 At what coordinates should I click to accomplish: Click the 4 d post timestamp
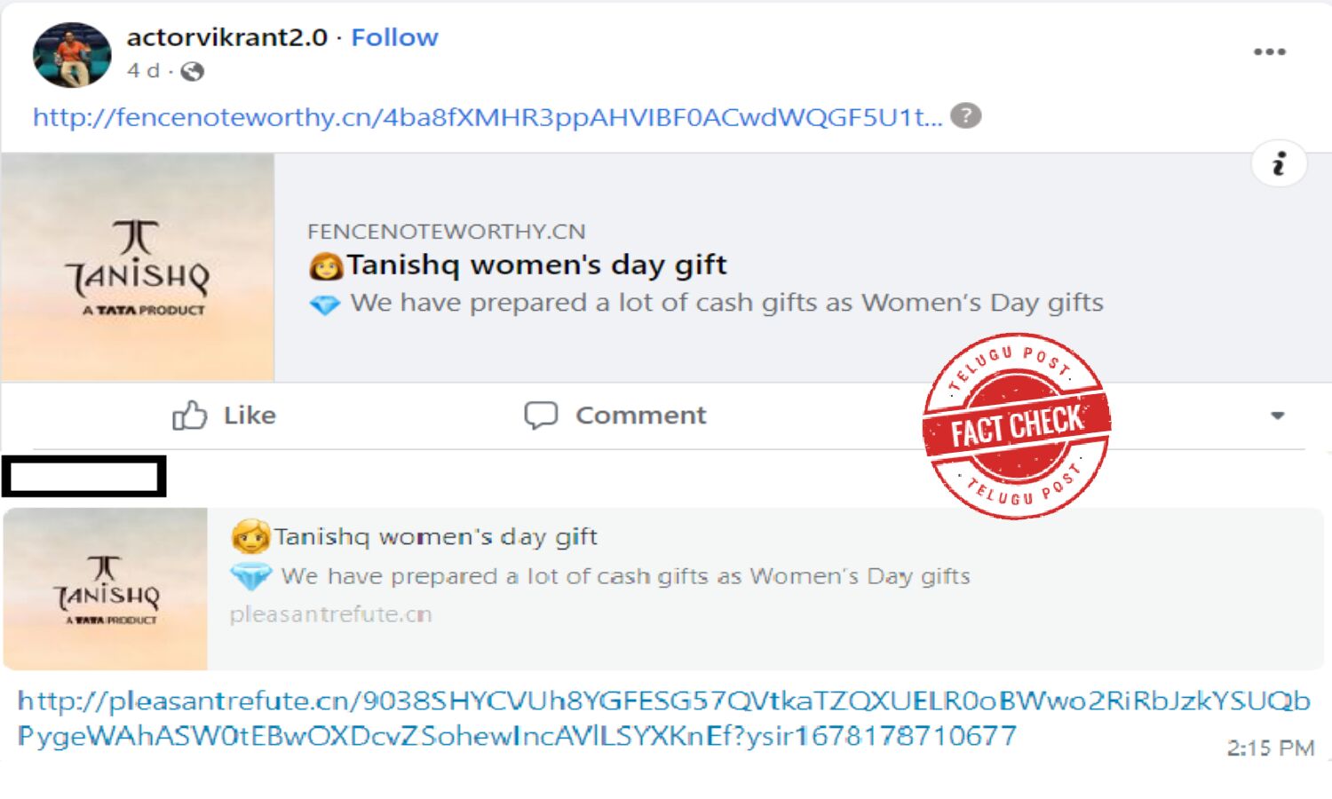pyautogui.click(x=143, y=71)
